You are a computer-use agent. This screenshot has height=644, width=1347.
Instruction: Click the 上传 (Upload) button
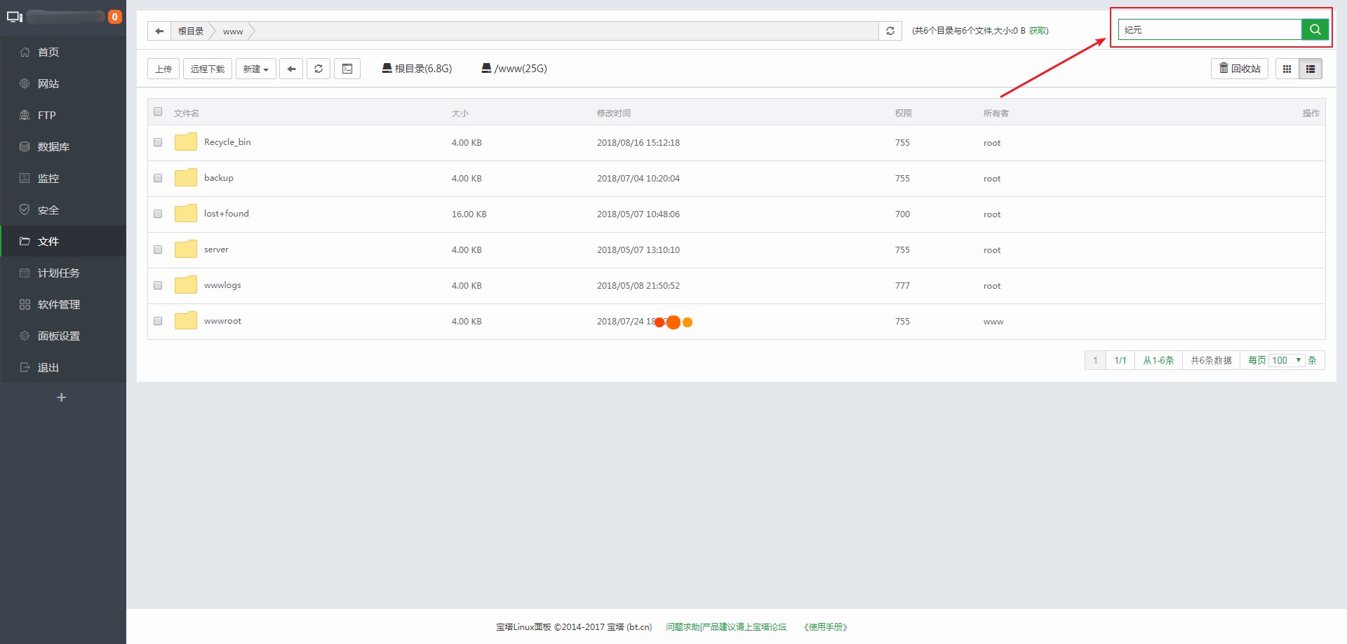[163, 69]
